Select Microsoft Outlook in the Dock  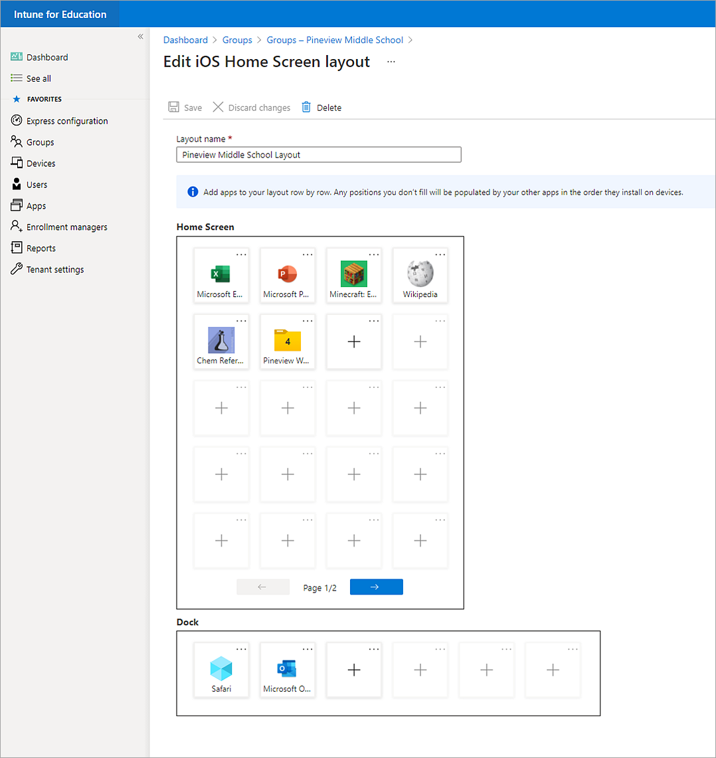pos(287,670)
